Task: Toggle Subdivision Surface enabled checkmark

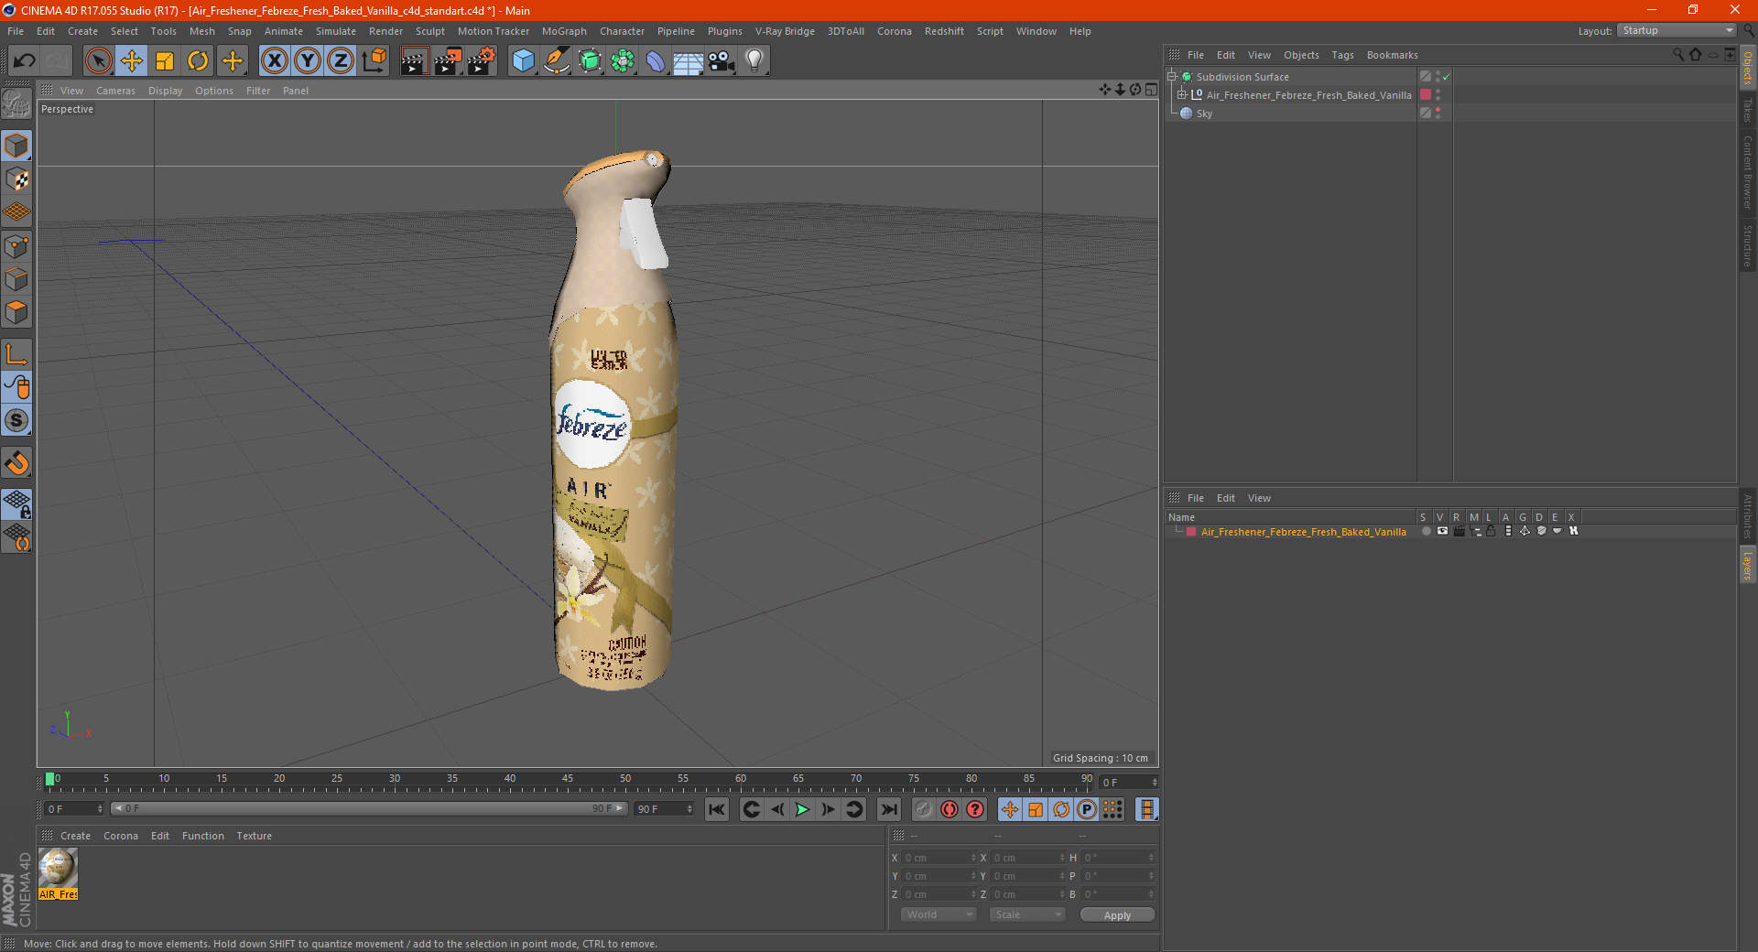Action: click(1446, 77)
